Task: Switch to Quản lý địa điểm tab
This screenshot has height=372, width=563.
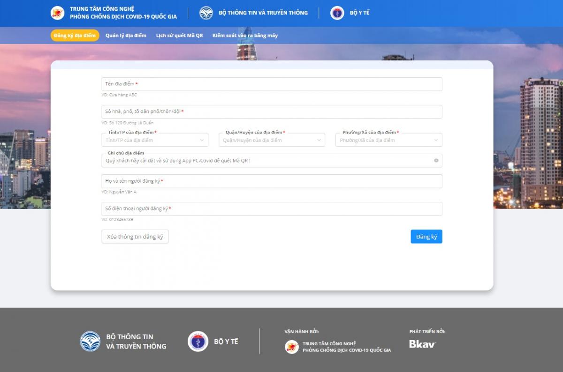Action: [x=126, y=36]
